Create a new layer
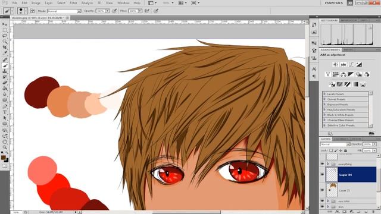Image resolution: width=381 pixels, height=214 pixels. 366,212
